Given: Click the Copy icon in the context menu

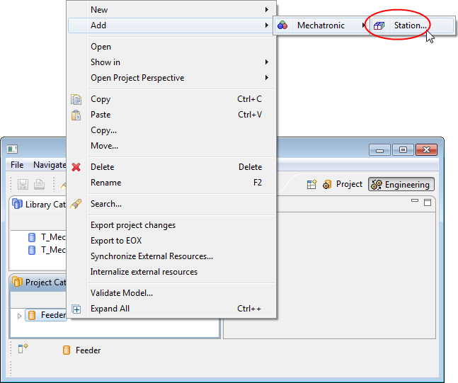Looking at the screenshot, I should [76, 99].
